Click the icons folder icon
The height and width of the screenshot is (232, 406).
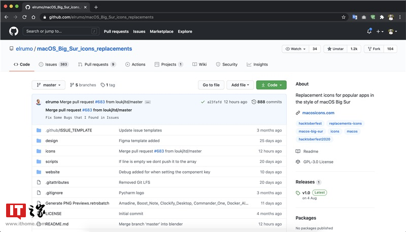(x=39, y=151)
